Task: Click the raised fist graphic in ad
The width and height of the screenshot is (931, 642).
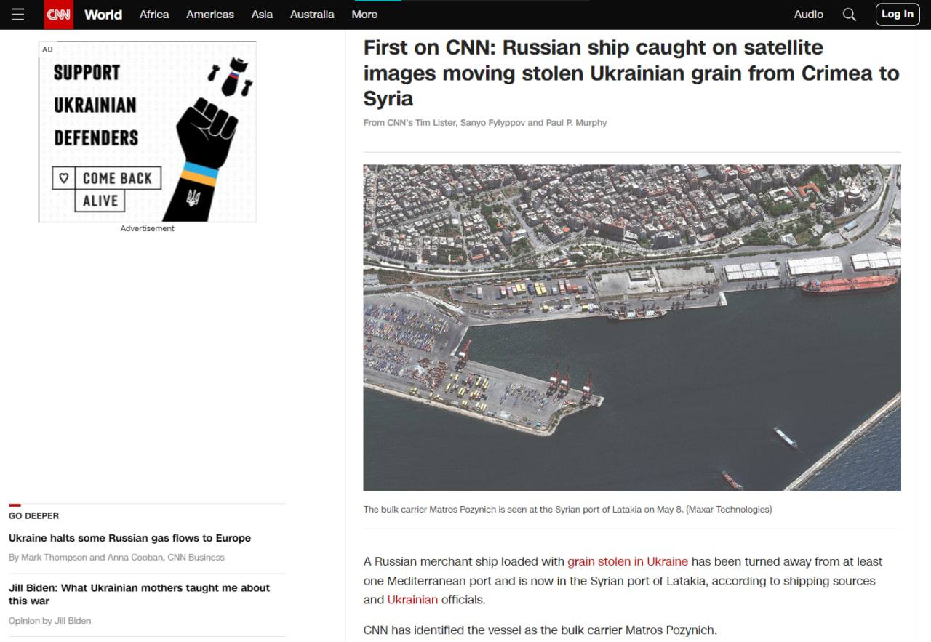Action: [x=206, y=135]
